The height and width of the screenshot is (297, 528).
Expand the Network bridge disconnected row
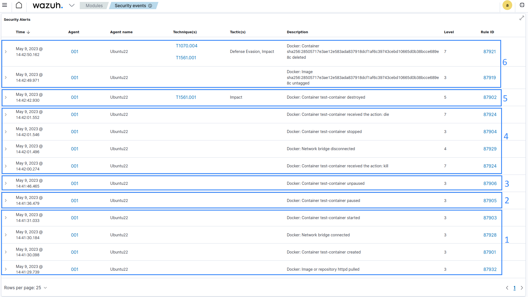click(6, 149)
